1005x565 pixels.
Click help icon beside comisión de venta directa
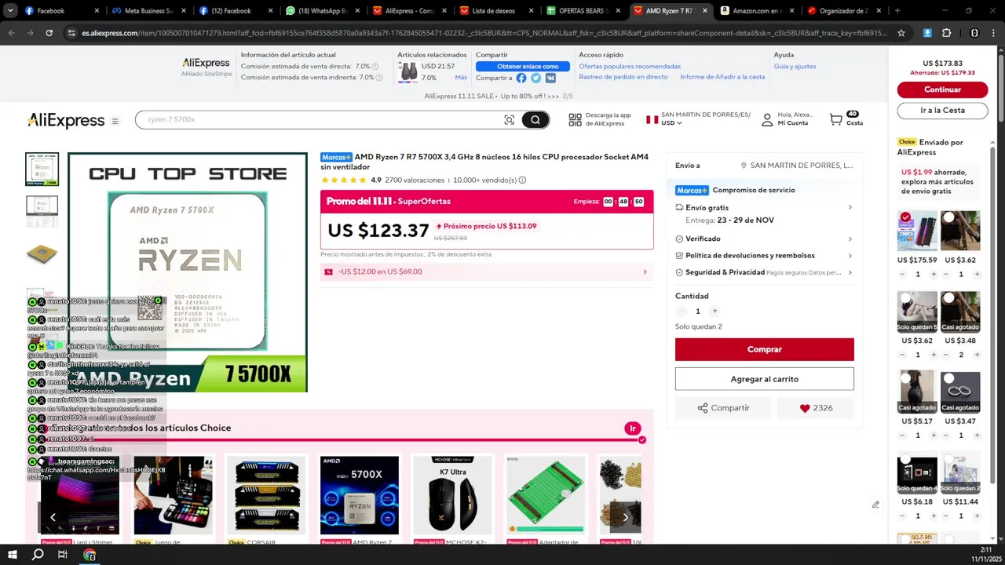[x=375, y=67]
